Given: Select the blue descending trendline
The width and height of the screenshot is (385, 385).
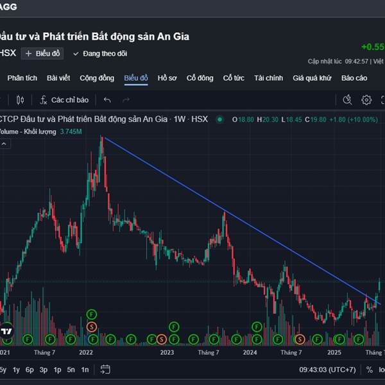Looking at the screenshot, I should point(242,221).
